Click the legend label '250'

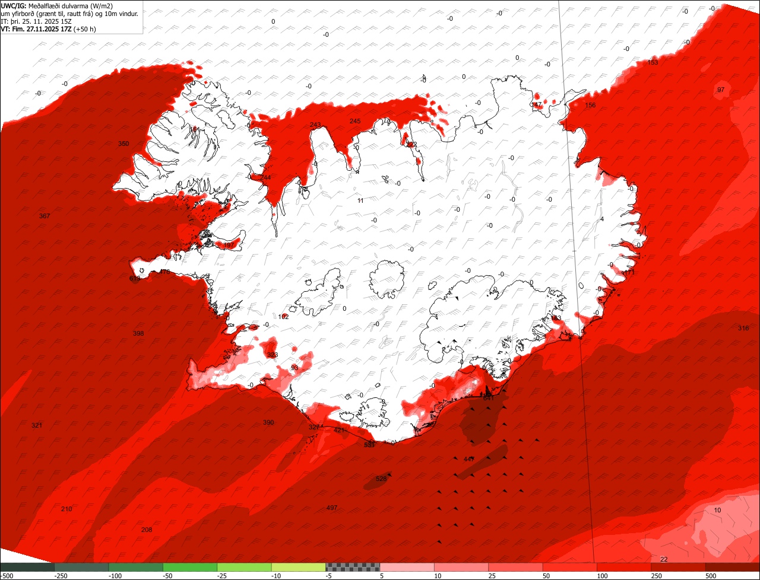pyautogui.click(x=656, y=576)
